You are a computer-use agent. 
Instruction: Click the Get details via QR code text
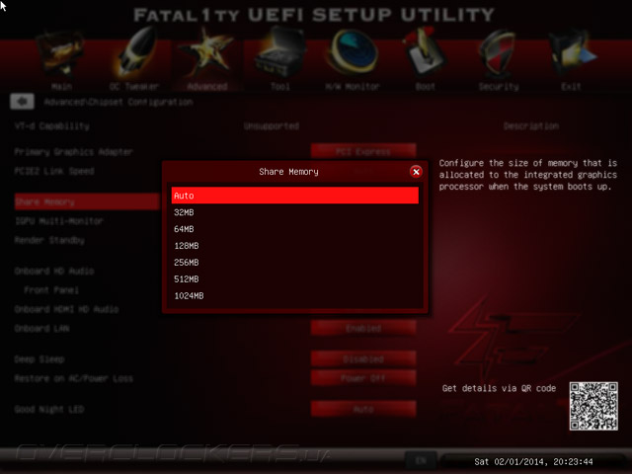[x=499, y=388]
